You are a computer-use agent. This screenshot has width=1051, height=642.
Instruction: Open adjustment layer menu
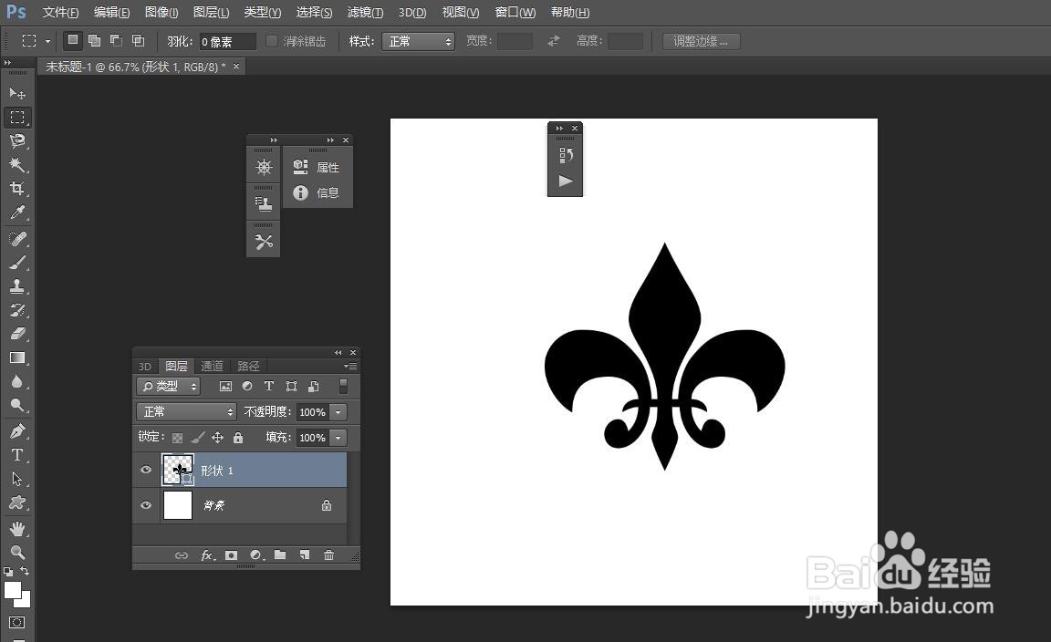[256, 554]
